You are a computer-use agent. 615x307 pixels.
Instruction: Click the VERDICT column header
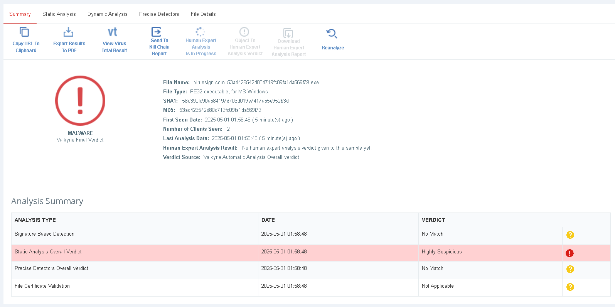click(x=433, y=220)
